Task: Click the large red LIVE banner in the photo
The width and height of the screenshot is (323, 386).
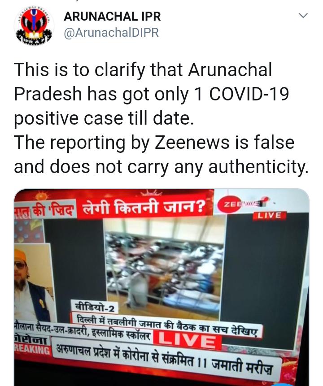Action: pos(187,341)
